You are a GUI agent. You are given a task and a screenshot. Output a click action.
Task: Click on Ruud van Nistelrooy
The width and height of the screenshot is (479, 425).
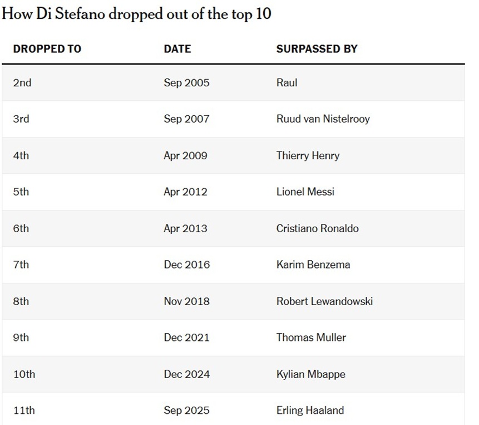[x=323, y=119]
